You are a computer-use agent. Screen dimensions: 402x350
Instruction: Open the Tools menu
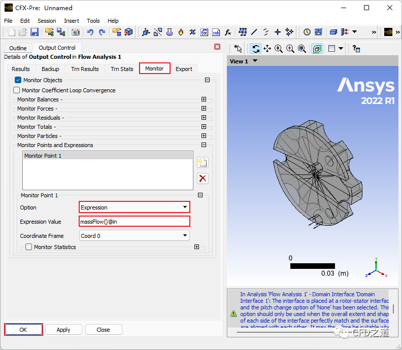(93, 21)
